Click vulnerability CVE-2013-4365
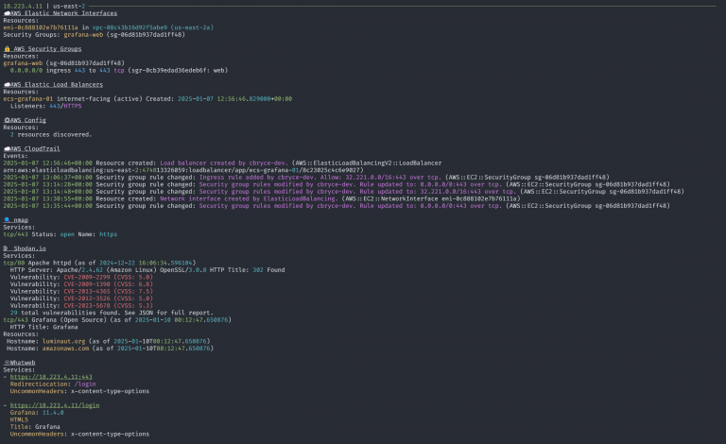This screenshot has width=726, height=444. tap(87, 291)
